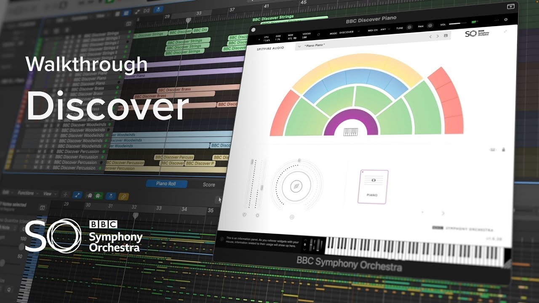Viewport: 539px width, 303px height.
Task: Click the left expression fader handle
Action: click(252, 162)
